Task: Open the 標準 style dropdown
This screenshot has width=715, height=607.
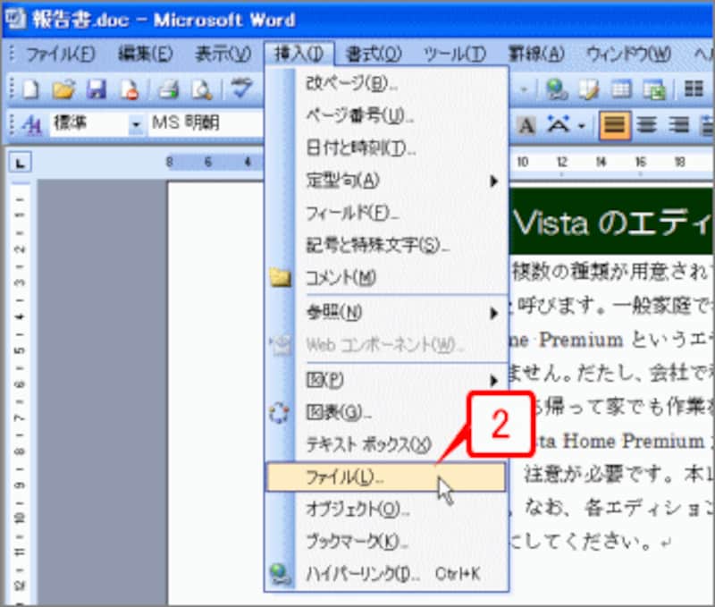Action: pyautogui.click(x=136, y=126)
